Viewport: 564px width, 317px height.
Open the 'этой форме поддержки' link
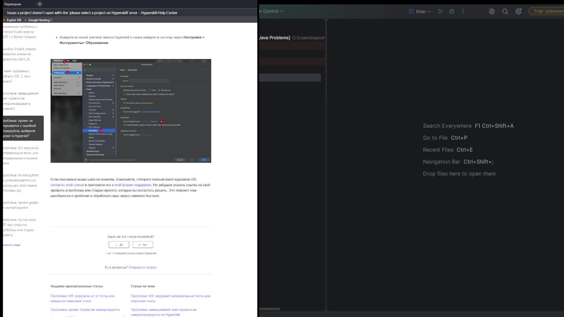pos(133,185)
